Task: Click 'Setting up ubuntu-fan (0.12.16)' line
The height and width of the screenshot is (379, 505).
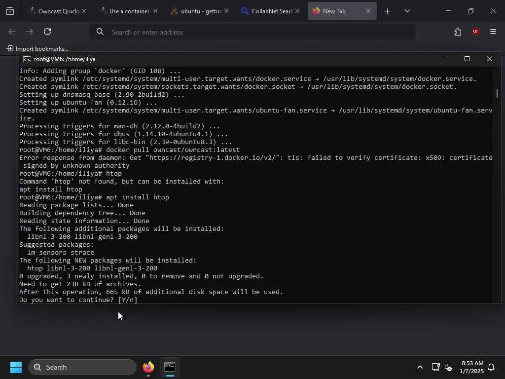Action: 88,103
